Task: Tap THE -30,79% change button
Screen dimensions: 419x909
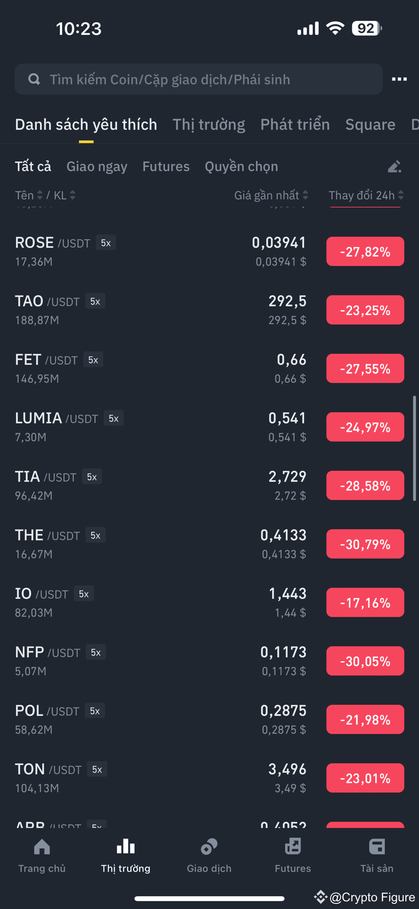Action: [365, 544]
